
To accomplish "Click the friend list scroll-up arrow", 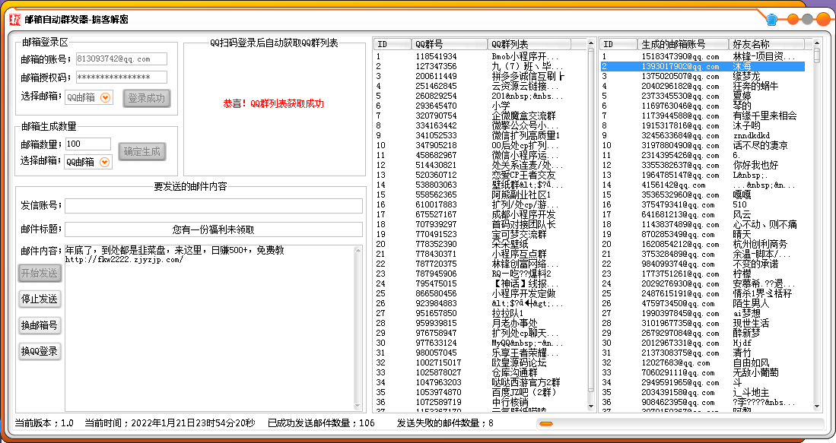I will pyautogui.click(x=817, y=43).
